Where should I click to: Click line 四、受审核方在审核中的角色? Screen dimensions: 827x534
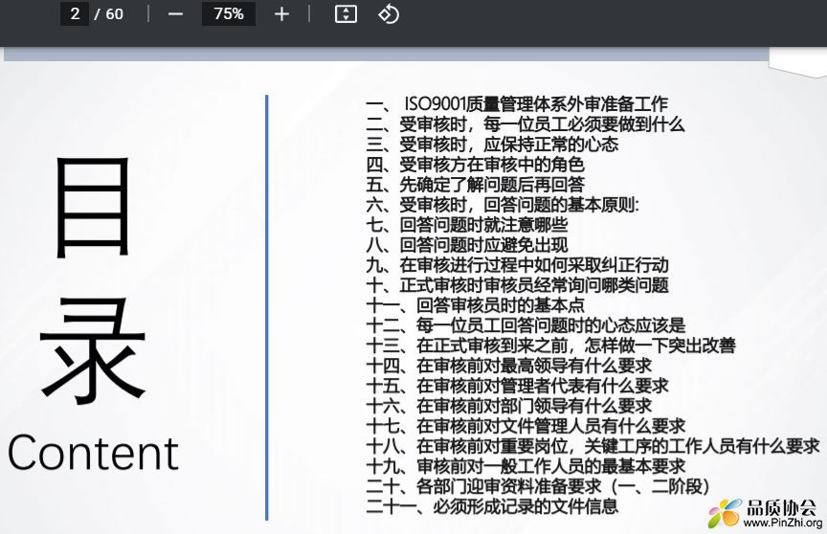coord(475,165)
